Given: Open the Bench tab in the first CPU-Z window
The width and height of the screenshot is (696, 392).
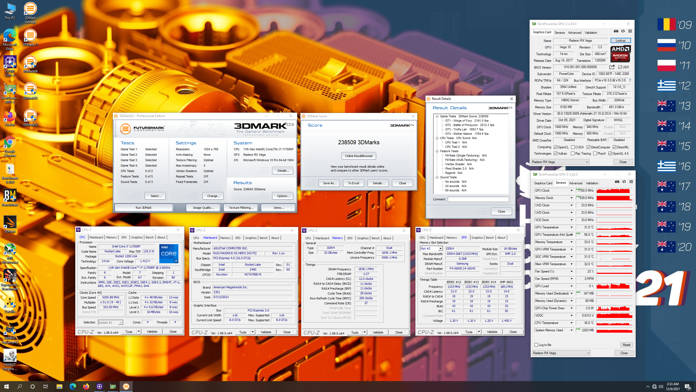Looking at the screenshot, I should (150, 237).
